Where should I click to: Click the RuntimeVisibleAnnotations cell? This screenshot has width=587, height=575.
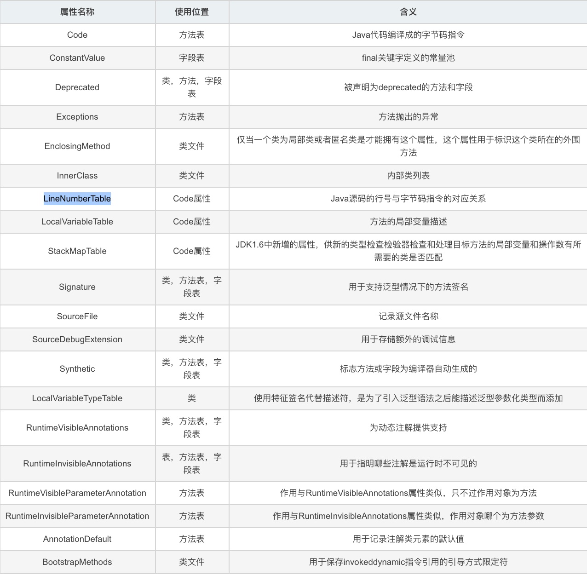pyautogui.click(x=77, y=428)
